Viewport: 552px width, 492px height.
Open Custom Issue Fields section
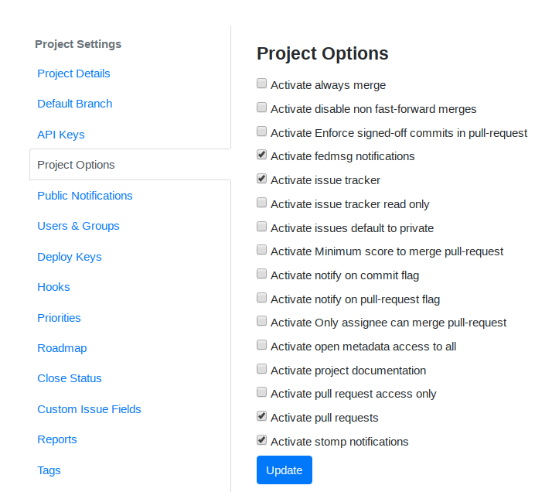89,409
